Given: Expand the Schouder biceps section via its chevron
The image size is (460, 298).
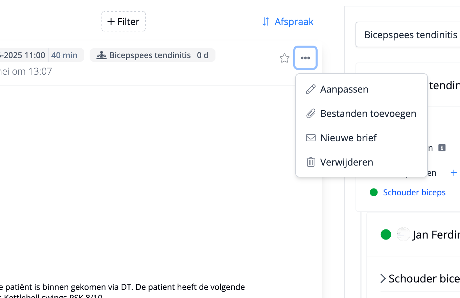Looking at the screenshot, I should click(x=383, y=278).
